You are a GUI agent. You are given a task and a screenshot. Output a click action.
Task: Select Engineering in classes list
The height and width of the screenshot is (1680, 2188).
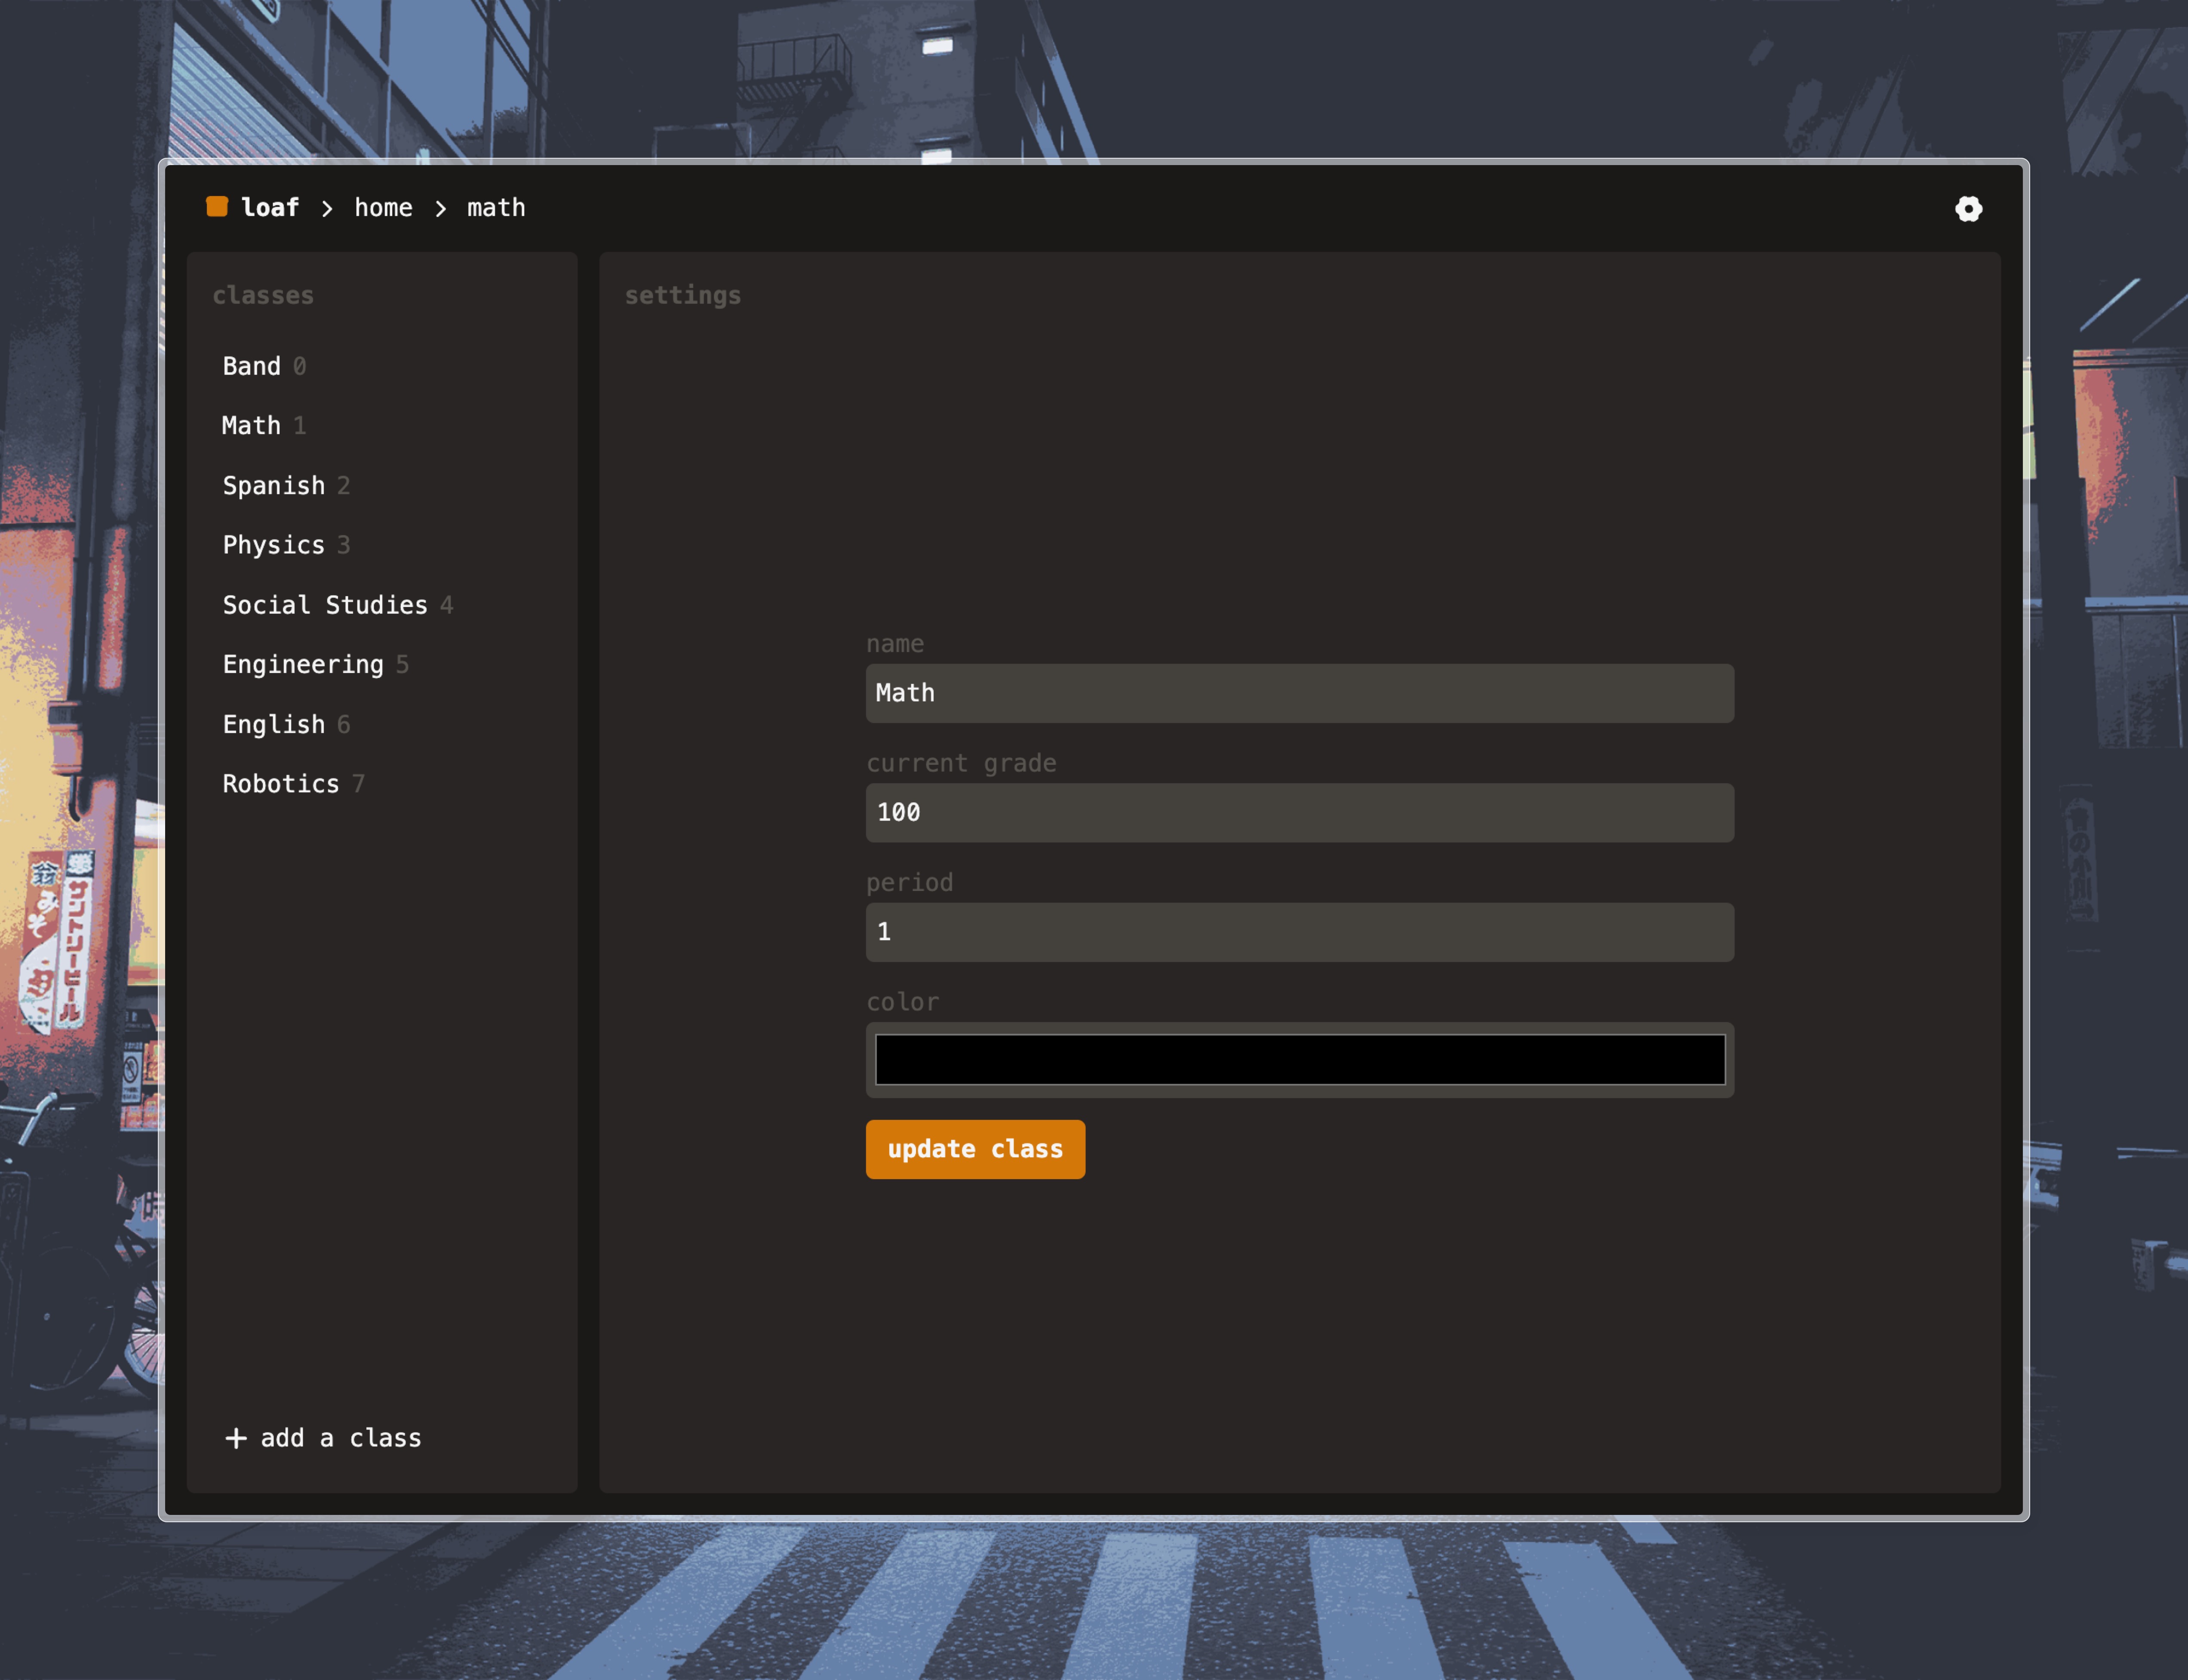303,665
